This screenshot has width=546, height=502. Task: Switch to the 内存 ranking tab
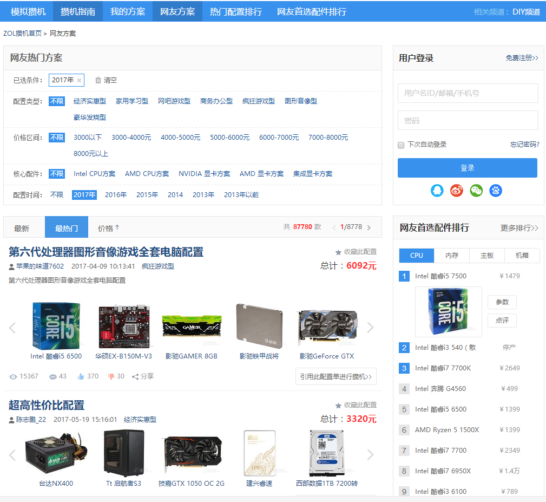click(452, 256)
